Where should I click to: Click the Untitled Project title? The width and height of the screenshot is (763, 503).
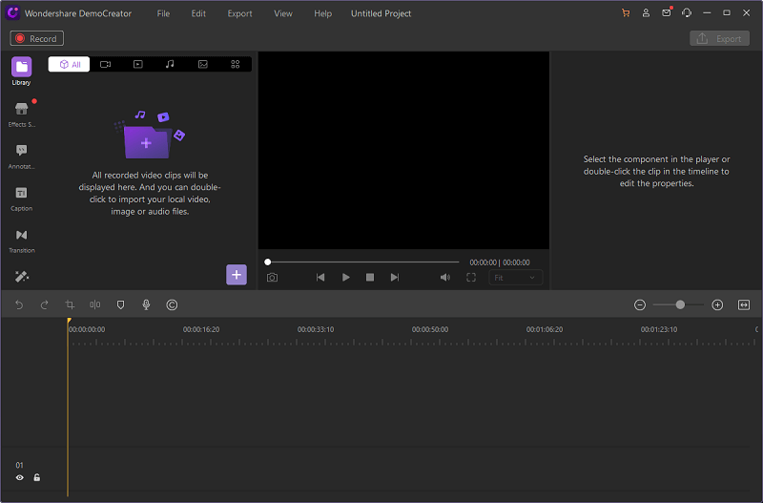381,13
